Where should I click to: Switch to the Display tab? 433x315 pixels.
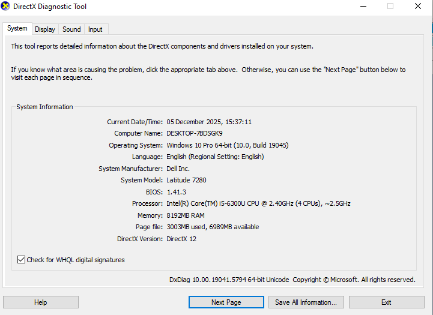[x=44, y=29]
